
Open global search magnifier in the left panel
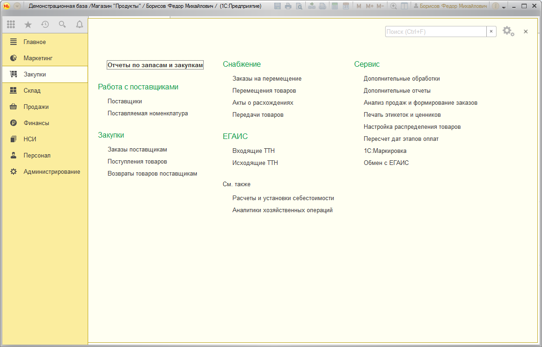coord(62,24)
